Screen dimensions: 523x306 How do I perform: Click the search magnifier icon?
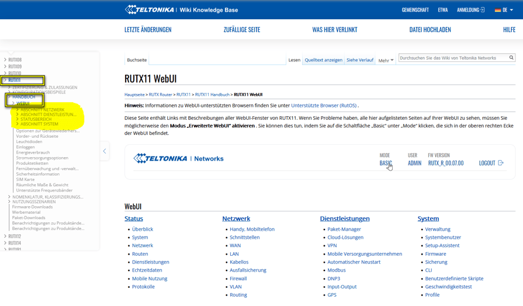click(511, 58)
